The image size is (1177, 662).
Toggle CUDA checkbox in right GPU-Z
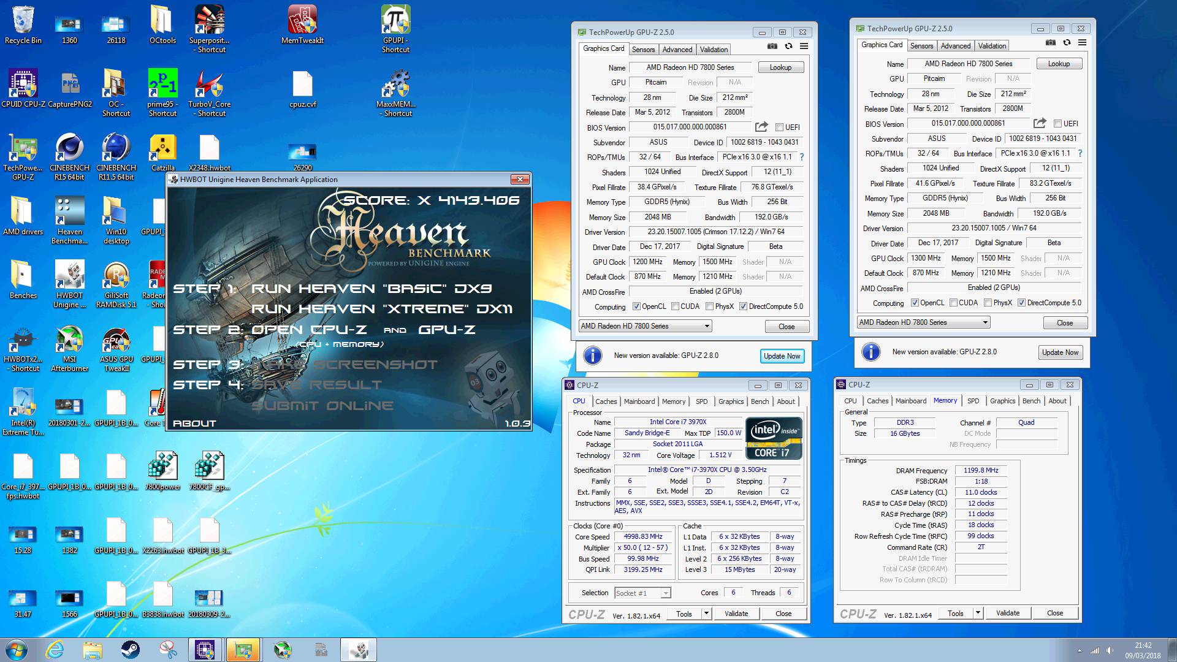pos(953,303)
